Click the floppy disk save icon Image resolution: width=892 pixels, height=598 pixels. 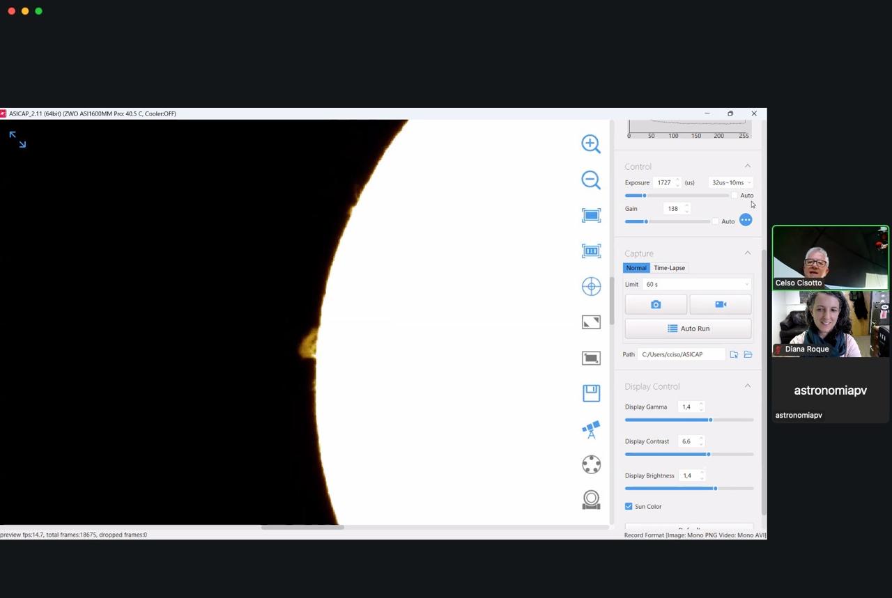[591, 393]
